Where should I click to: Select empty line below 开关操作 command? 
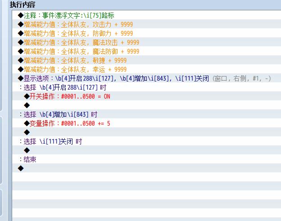coord(147,105)
